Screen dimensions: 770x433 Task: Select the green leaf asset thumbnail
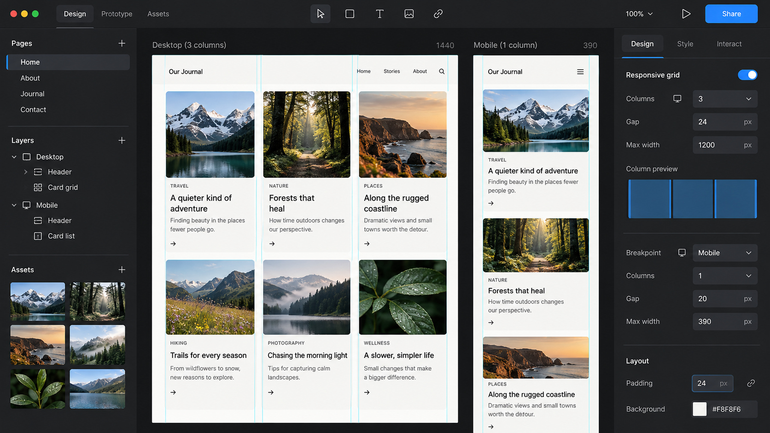tap(38, 389)
